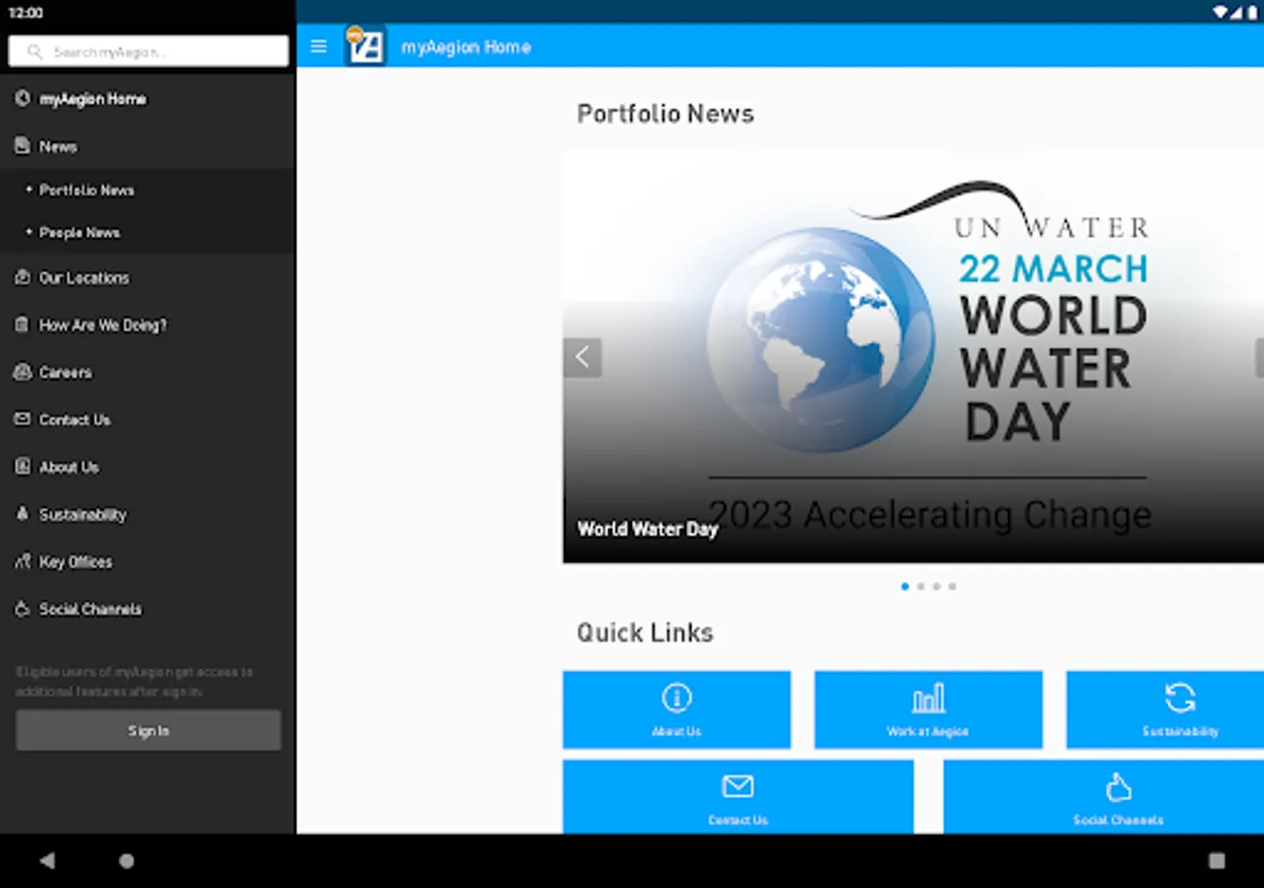The width and height of the screenshot is (1264, 888).
Task: Select Our Locations menu item
Action: coord(148,278)
